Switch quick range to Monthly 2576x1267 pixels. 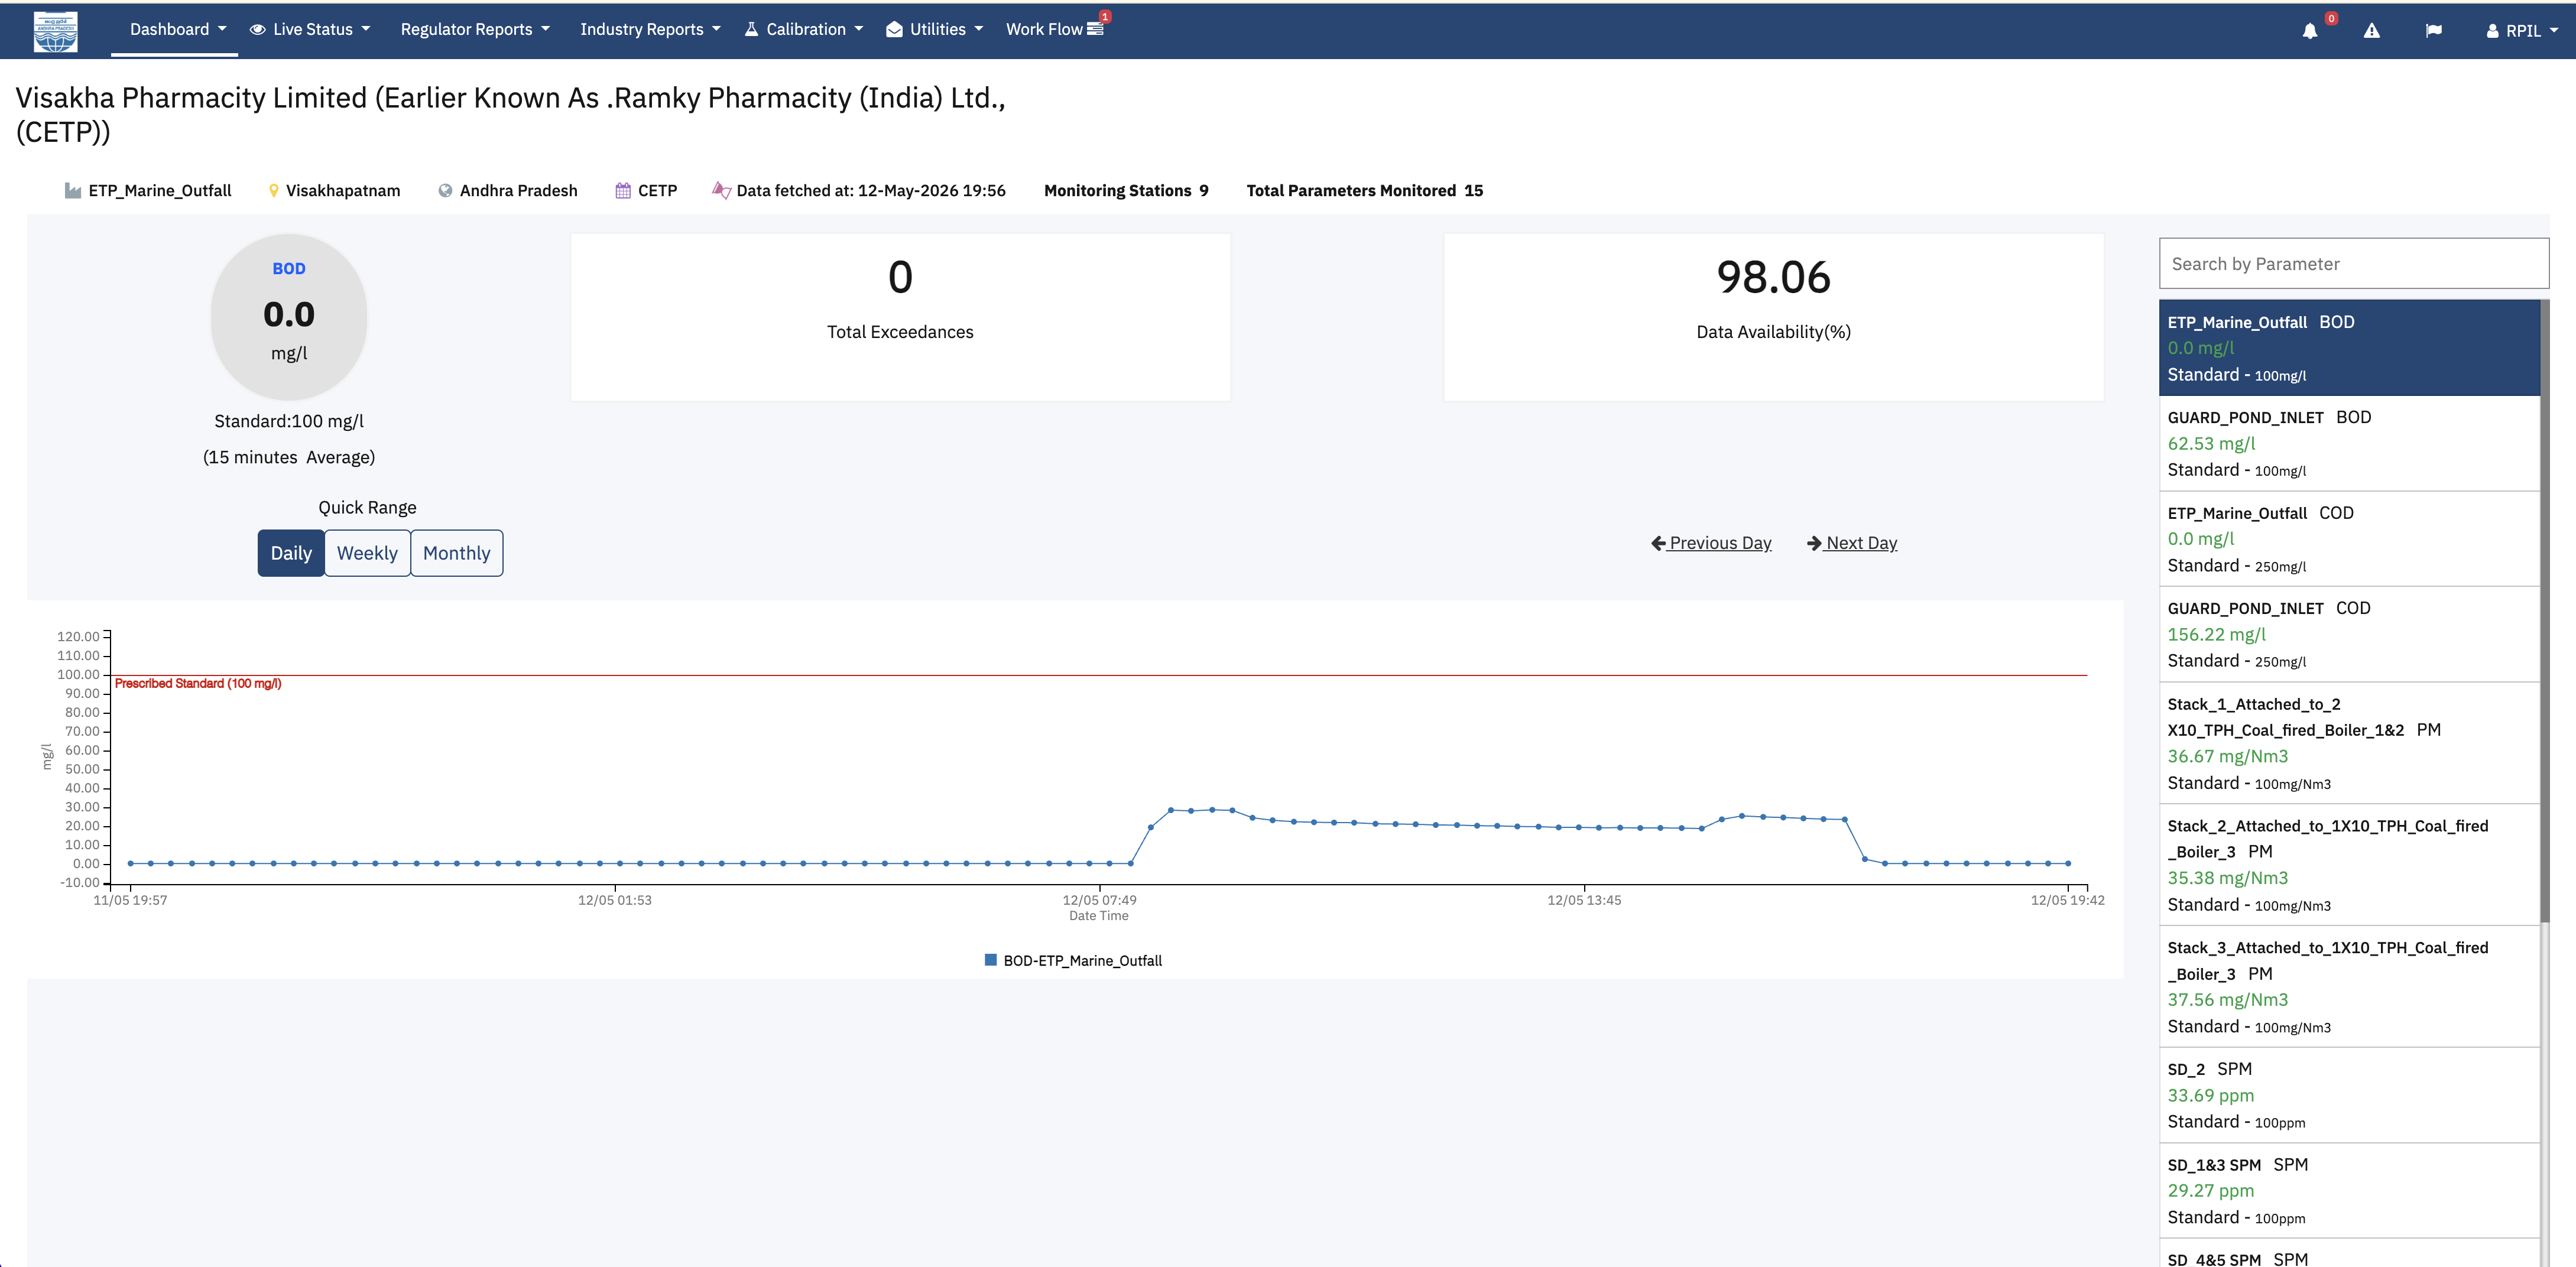pos(456,553)
